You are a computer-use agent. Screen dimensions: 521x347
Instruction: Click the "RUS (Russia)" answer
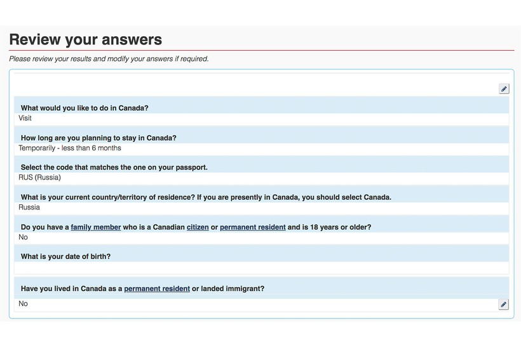39,178
